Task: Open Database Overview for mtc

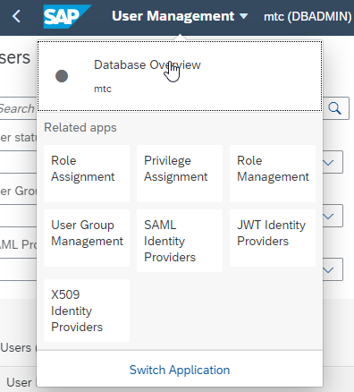Action: pos(180,76)
